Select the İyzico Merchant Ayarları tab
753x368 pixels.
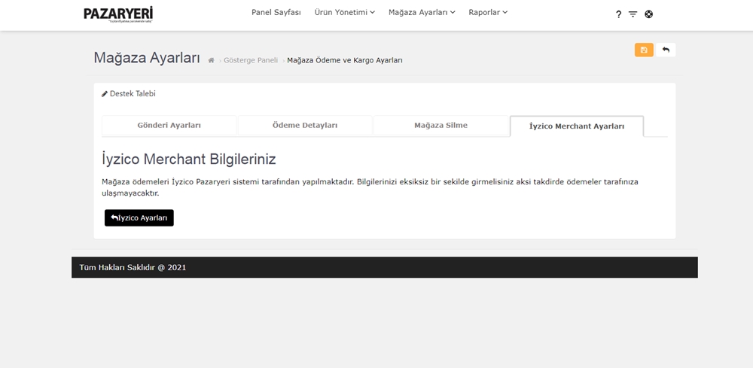577,126
